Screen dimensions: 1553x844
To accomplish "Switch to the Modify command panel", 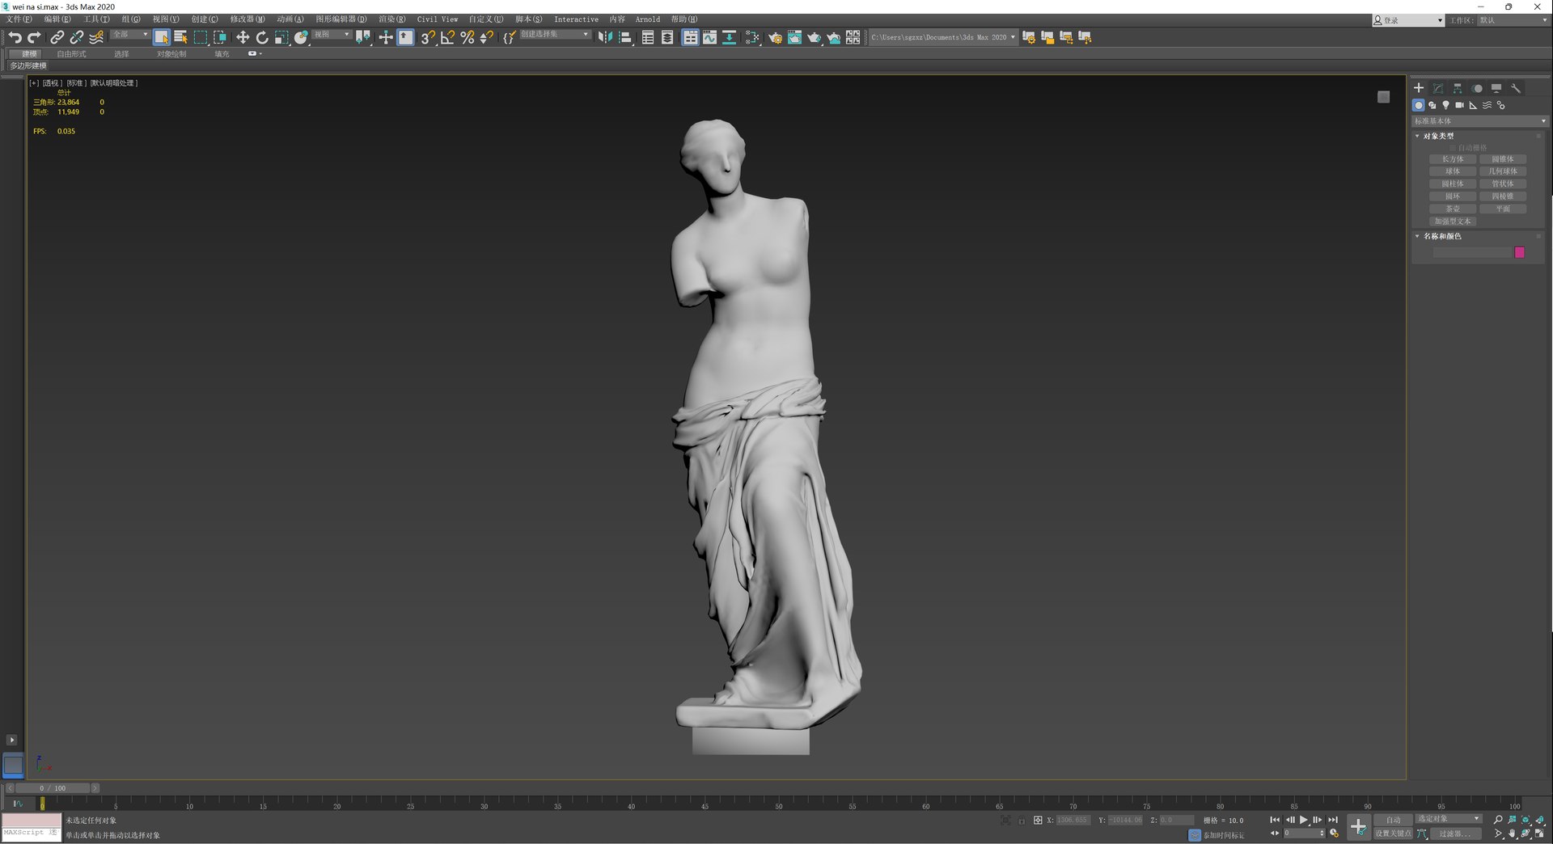I will (x=1438, y=88).
